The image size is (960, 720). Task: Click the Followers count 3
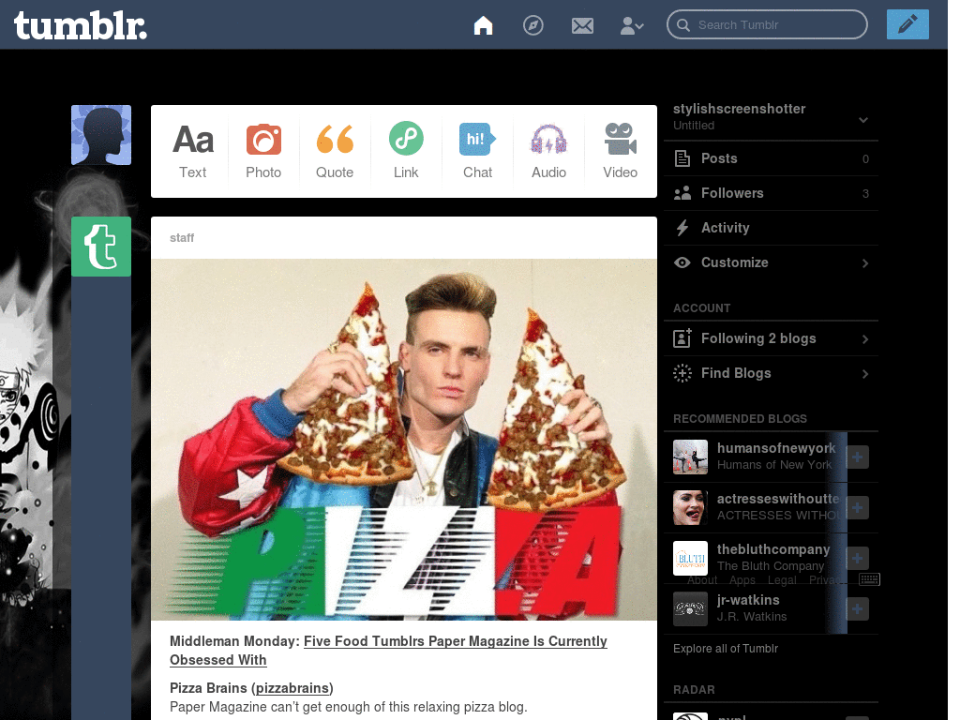(865, 193)
